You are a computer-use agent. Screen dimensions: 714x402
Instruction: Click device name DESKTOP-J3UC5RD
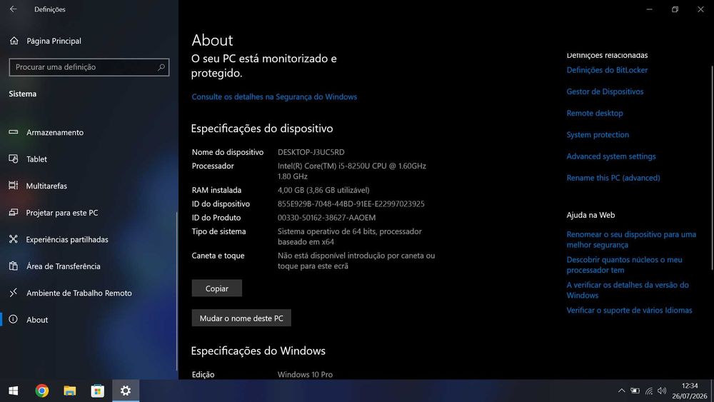pos(311,152)
